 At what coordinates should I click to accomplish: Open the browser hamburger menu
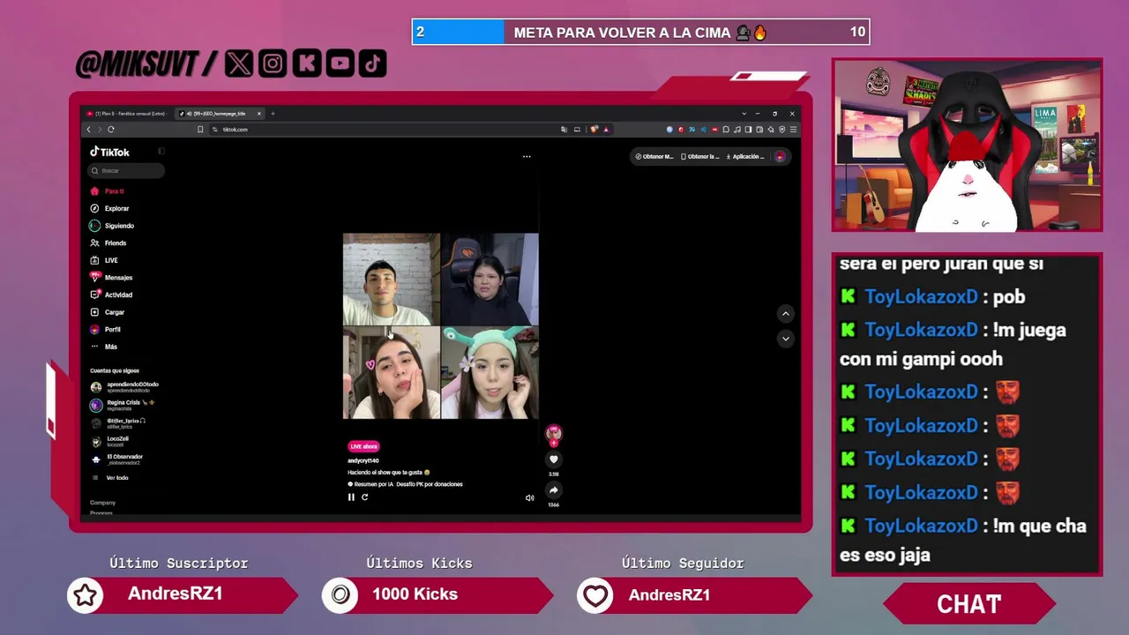(794, 130)
